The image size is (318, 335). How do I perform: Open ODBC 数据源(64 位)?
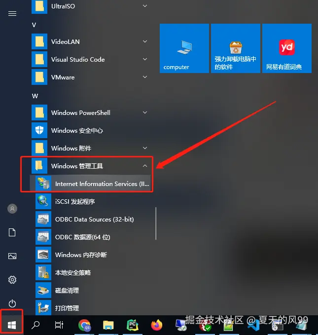(x=91, y=237)
